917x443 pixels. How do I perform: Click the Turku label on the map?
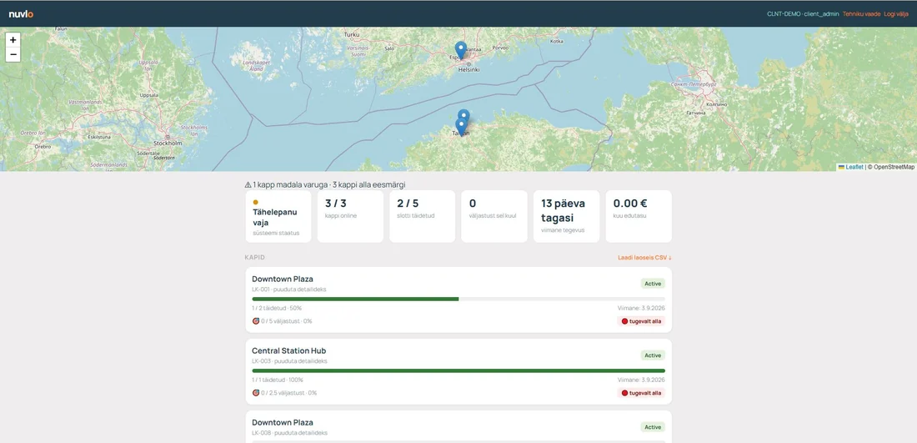pyautogui.click(x=352, y=34)
